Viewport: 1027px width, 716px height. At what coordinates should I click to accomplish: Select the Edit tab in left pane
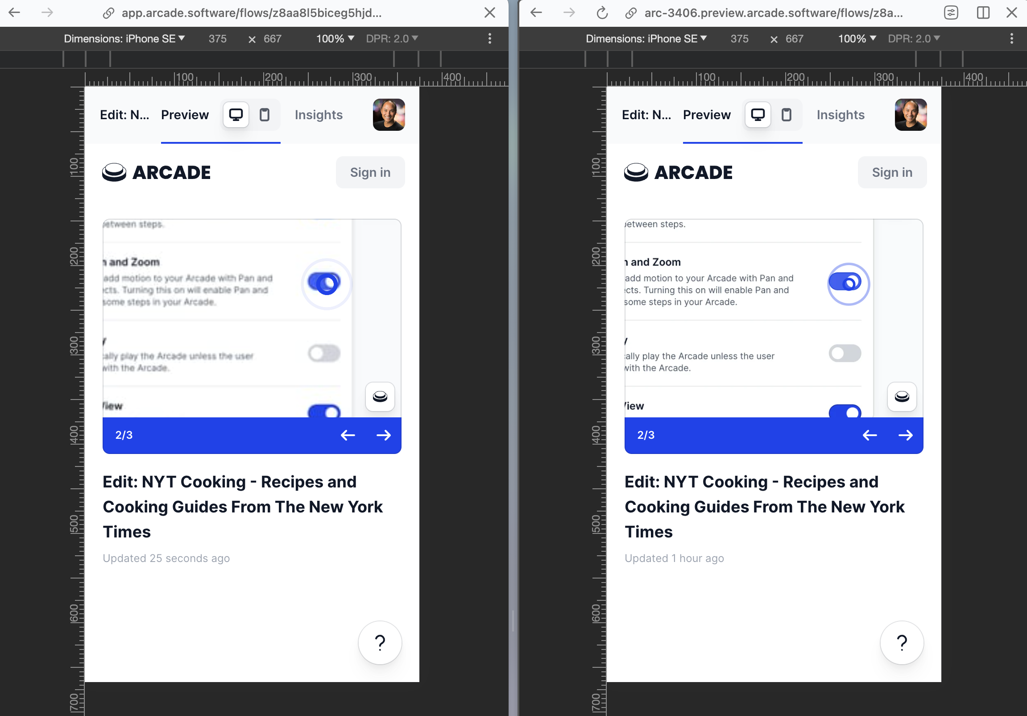tap(125, 115)
